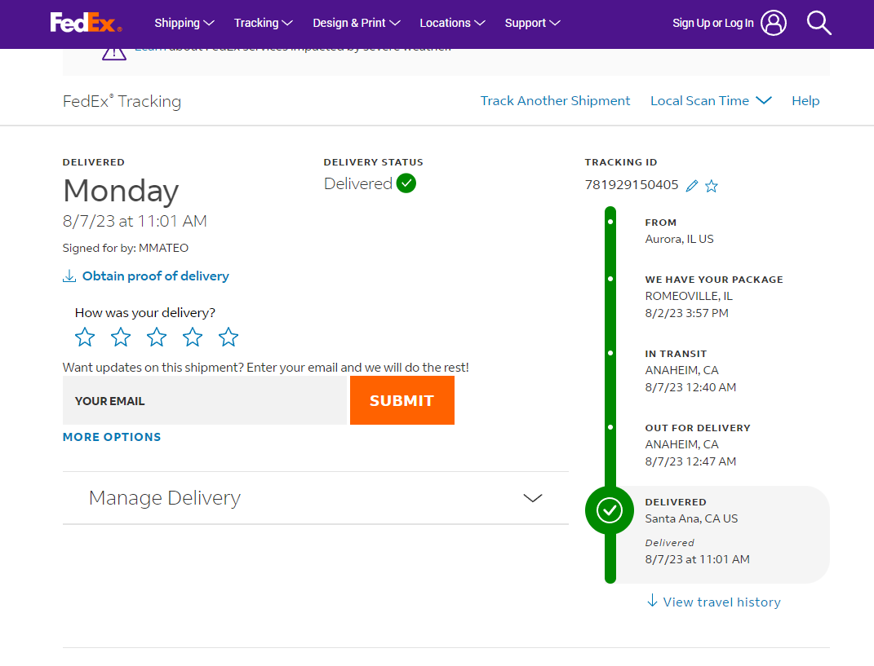
Task: Edit tracking ID nickname with pencil icon
Action: (692, 186)
